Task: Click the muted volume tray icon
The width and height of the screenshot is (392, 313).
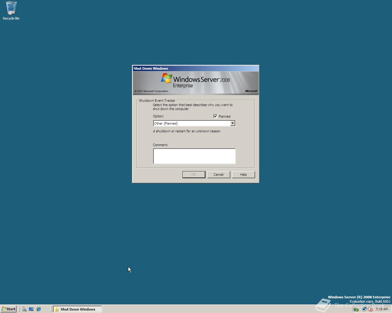Action: (x=370, y=309)
